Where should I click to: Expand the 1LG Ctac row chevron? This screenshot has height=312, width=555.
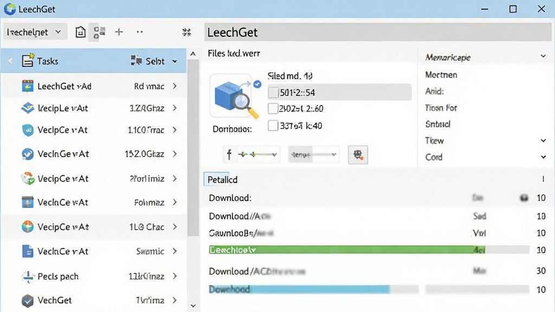coord(175,227)
